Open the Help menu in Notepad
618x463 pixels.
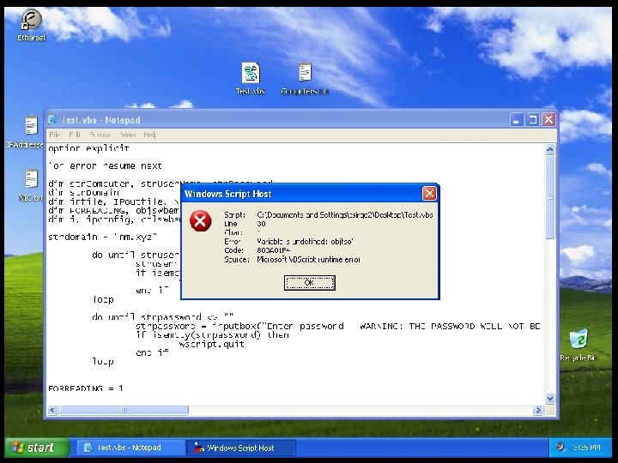point(149,135)
